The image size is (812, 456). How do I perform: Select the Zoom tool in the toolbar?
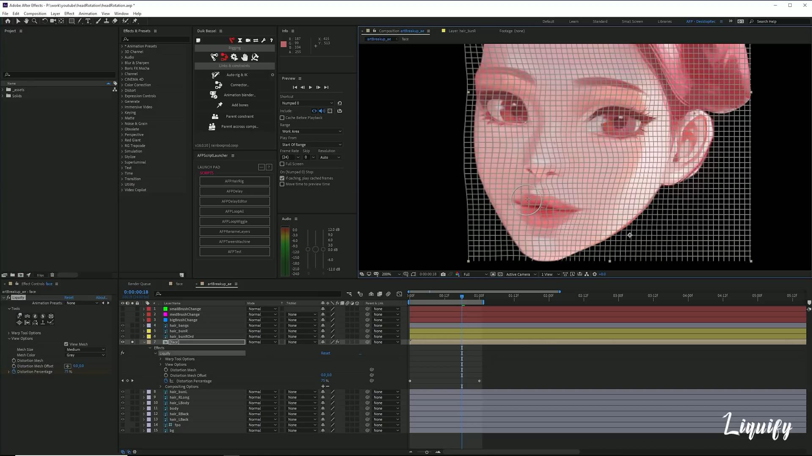click(x=34, y=21)
